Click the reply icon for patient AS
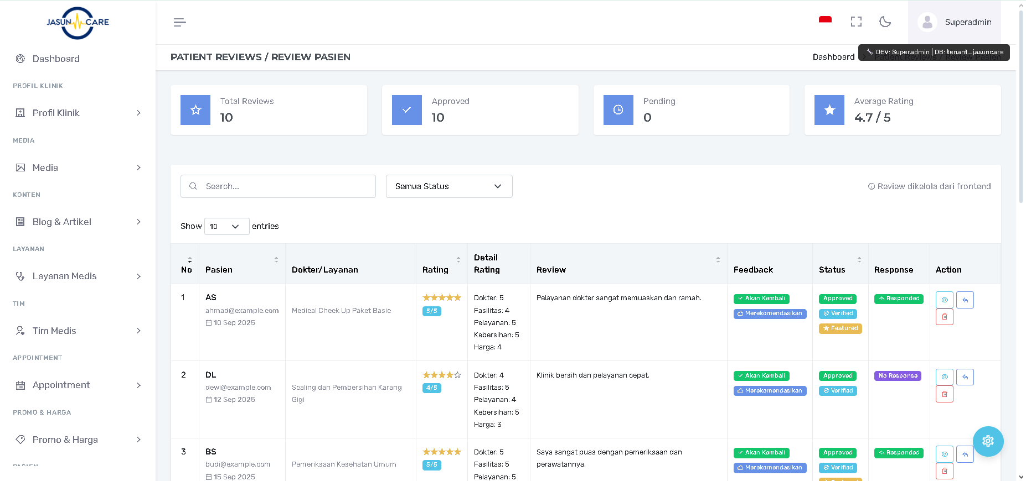 click(x=965, y=300)
